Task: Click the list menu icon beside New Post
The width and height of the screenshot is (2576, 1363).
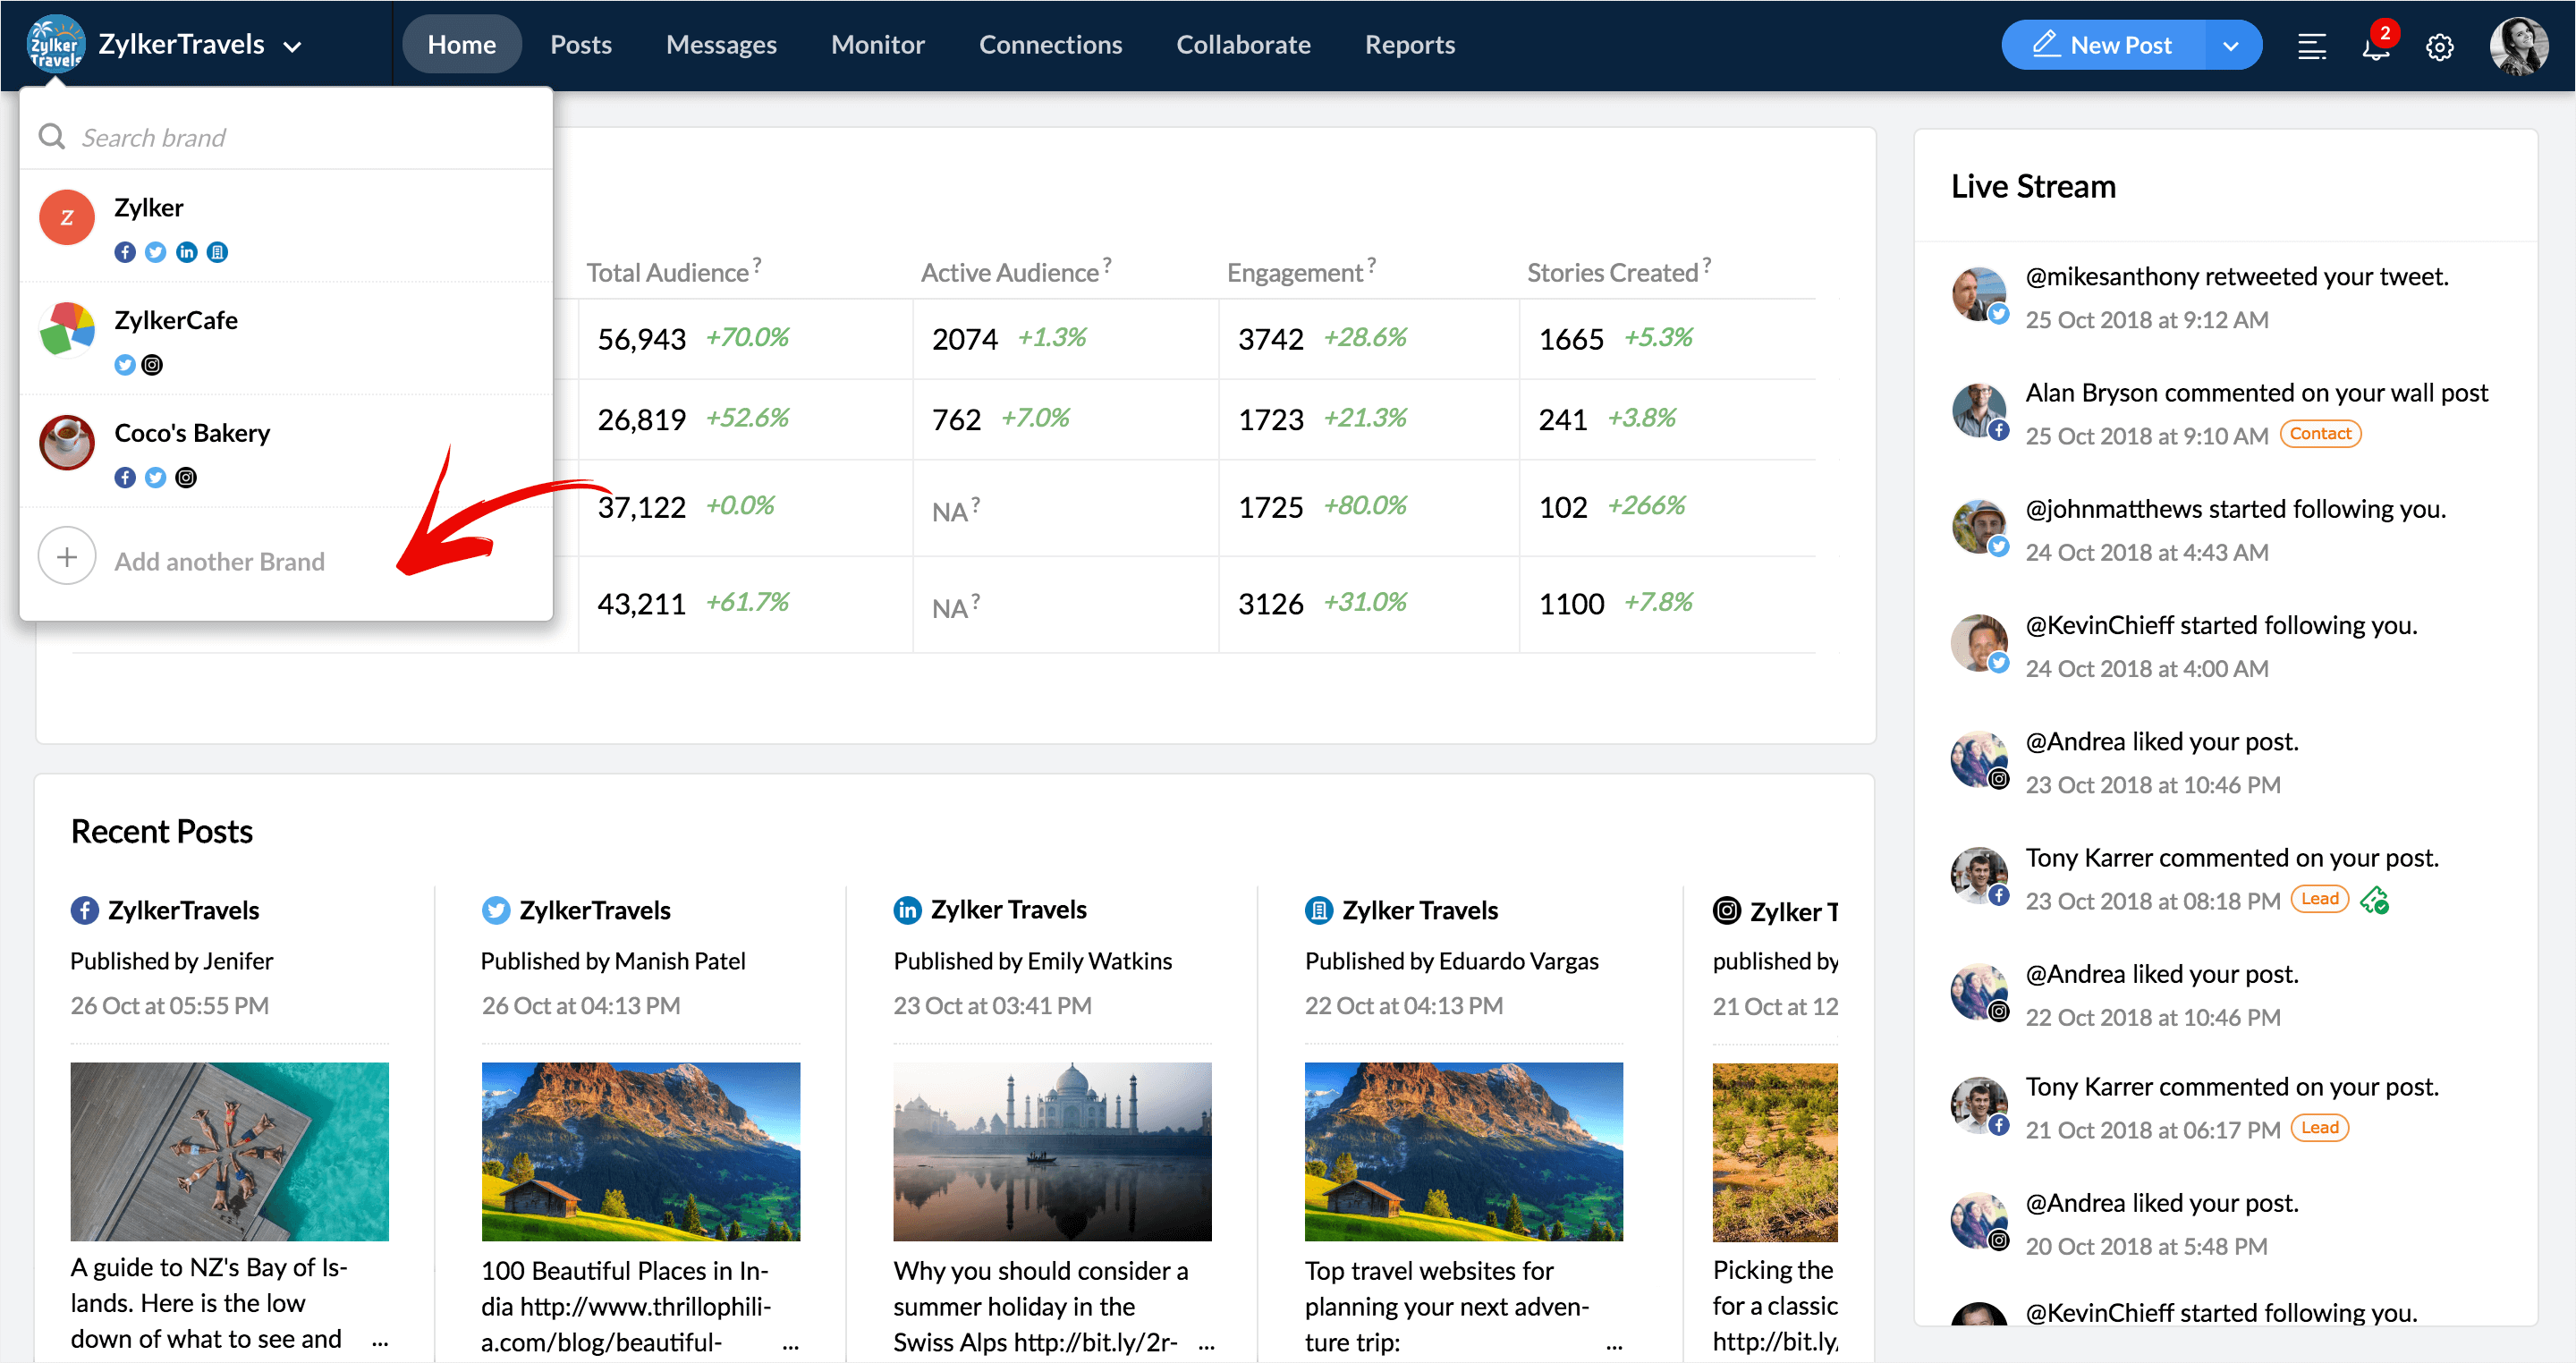Action: click(2311, 46)
